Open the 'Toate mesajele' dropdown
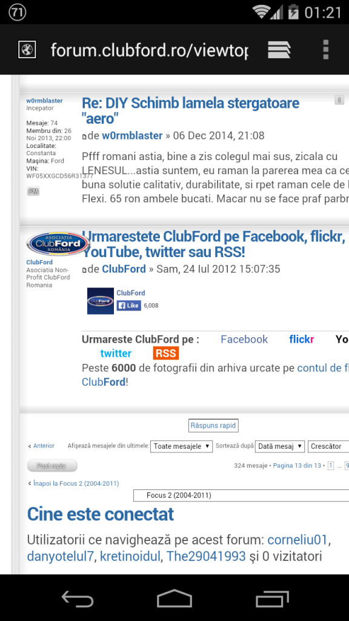The height and width of the screenshot is (621, 349). pos(182,446)
